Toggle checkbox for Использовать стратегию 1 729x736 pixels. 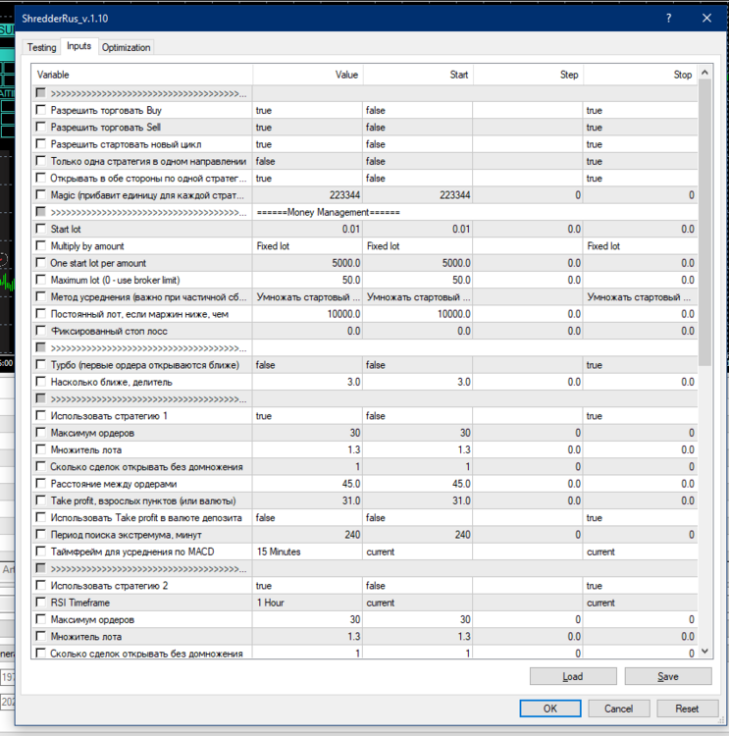tap(41, 415)
